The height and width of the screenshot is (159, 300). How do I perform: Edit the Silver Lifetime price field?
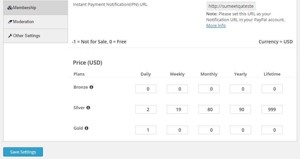click(272, 109)
